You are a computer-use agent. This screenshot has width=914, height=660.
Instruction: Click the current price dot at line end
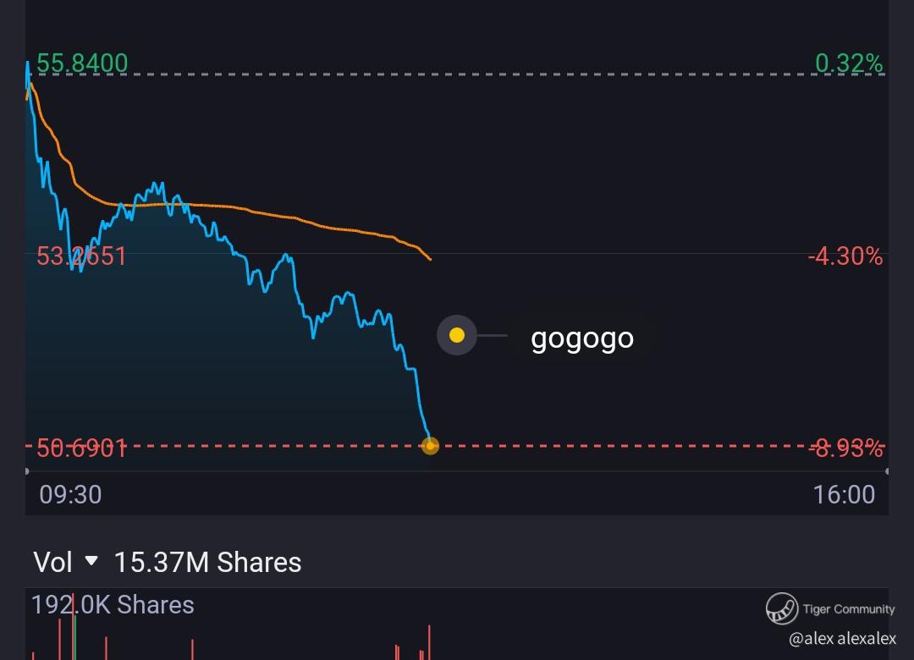pyautogui.click(x=430, y=445)
